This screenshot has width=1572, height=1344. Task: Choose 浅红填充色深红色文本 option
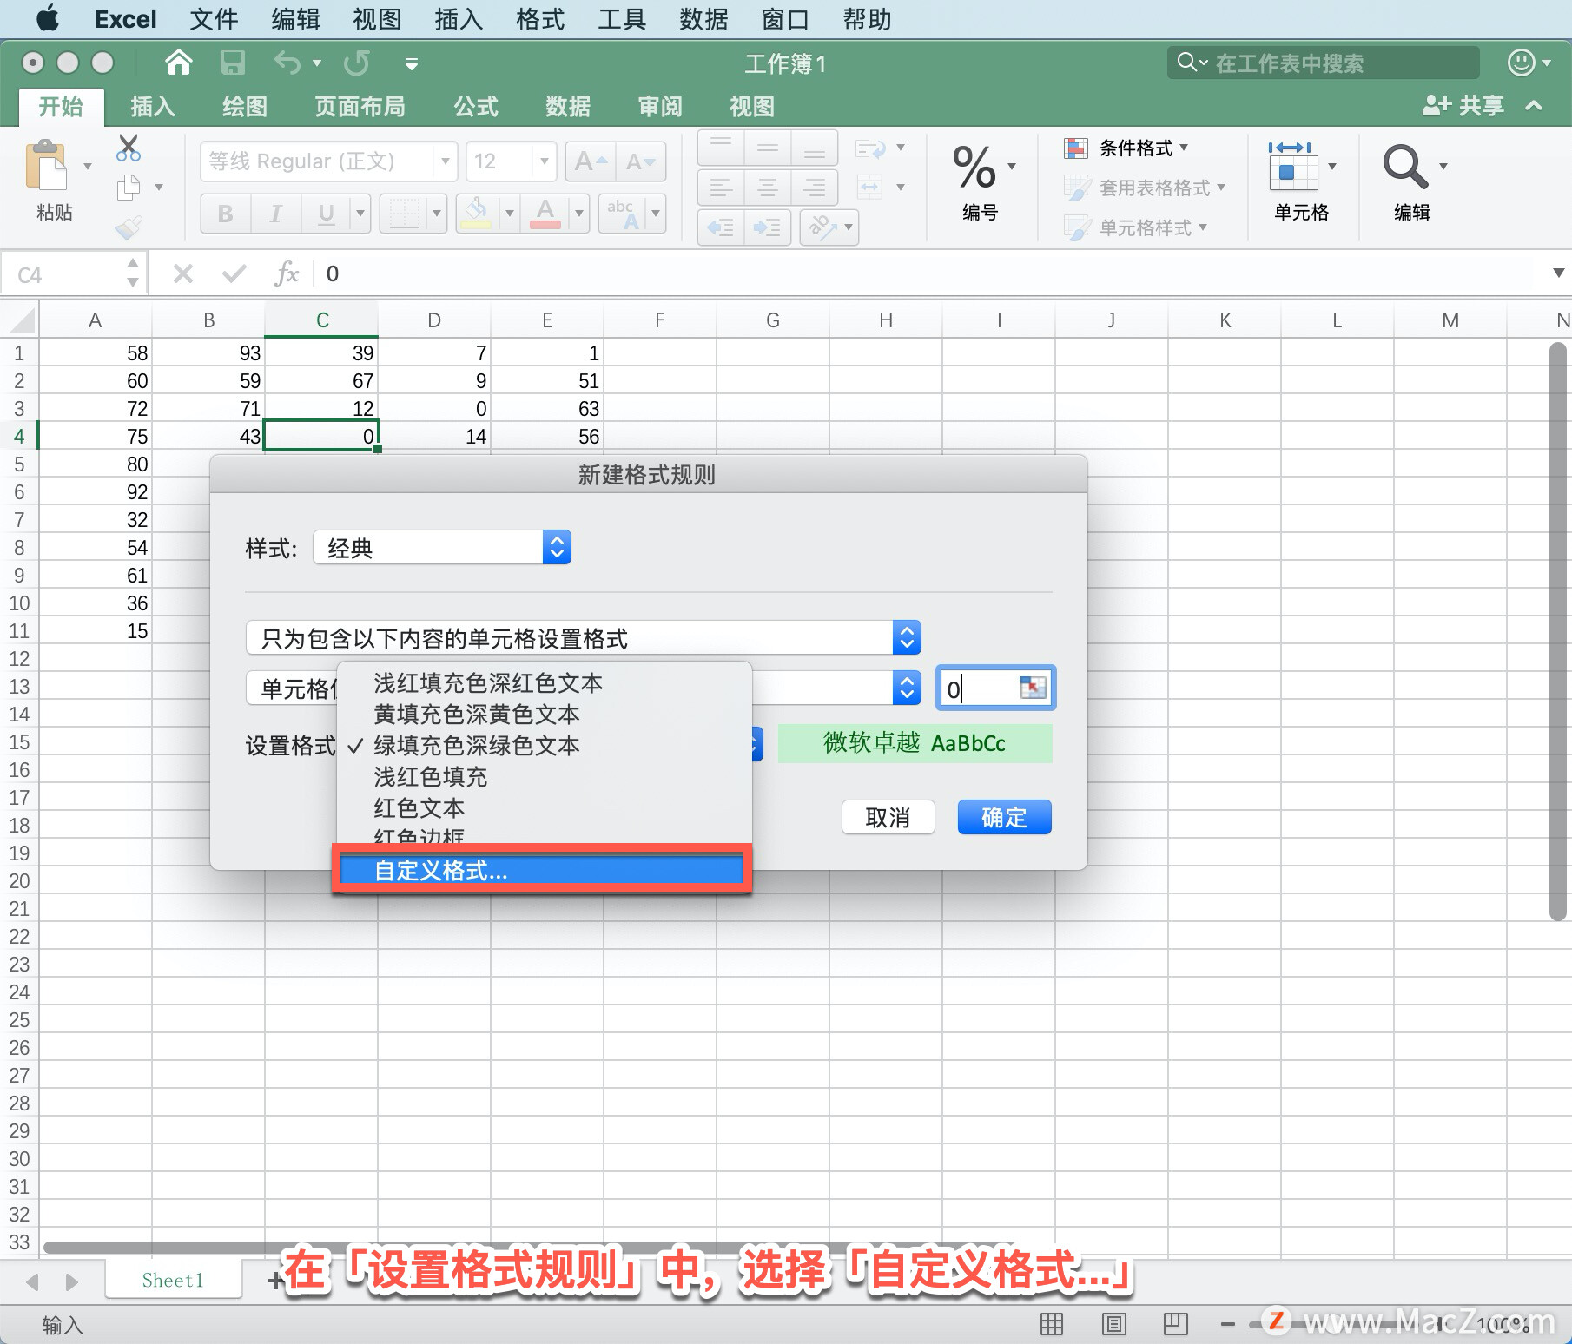coord(488,682)
